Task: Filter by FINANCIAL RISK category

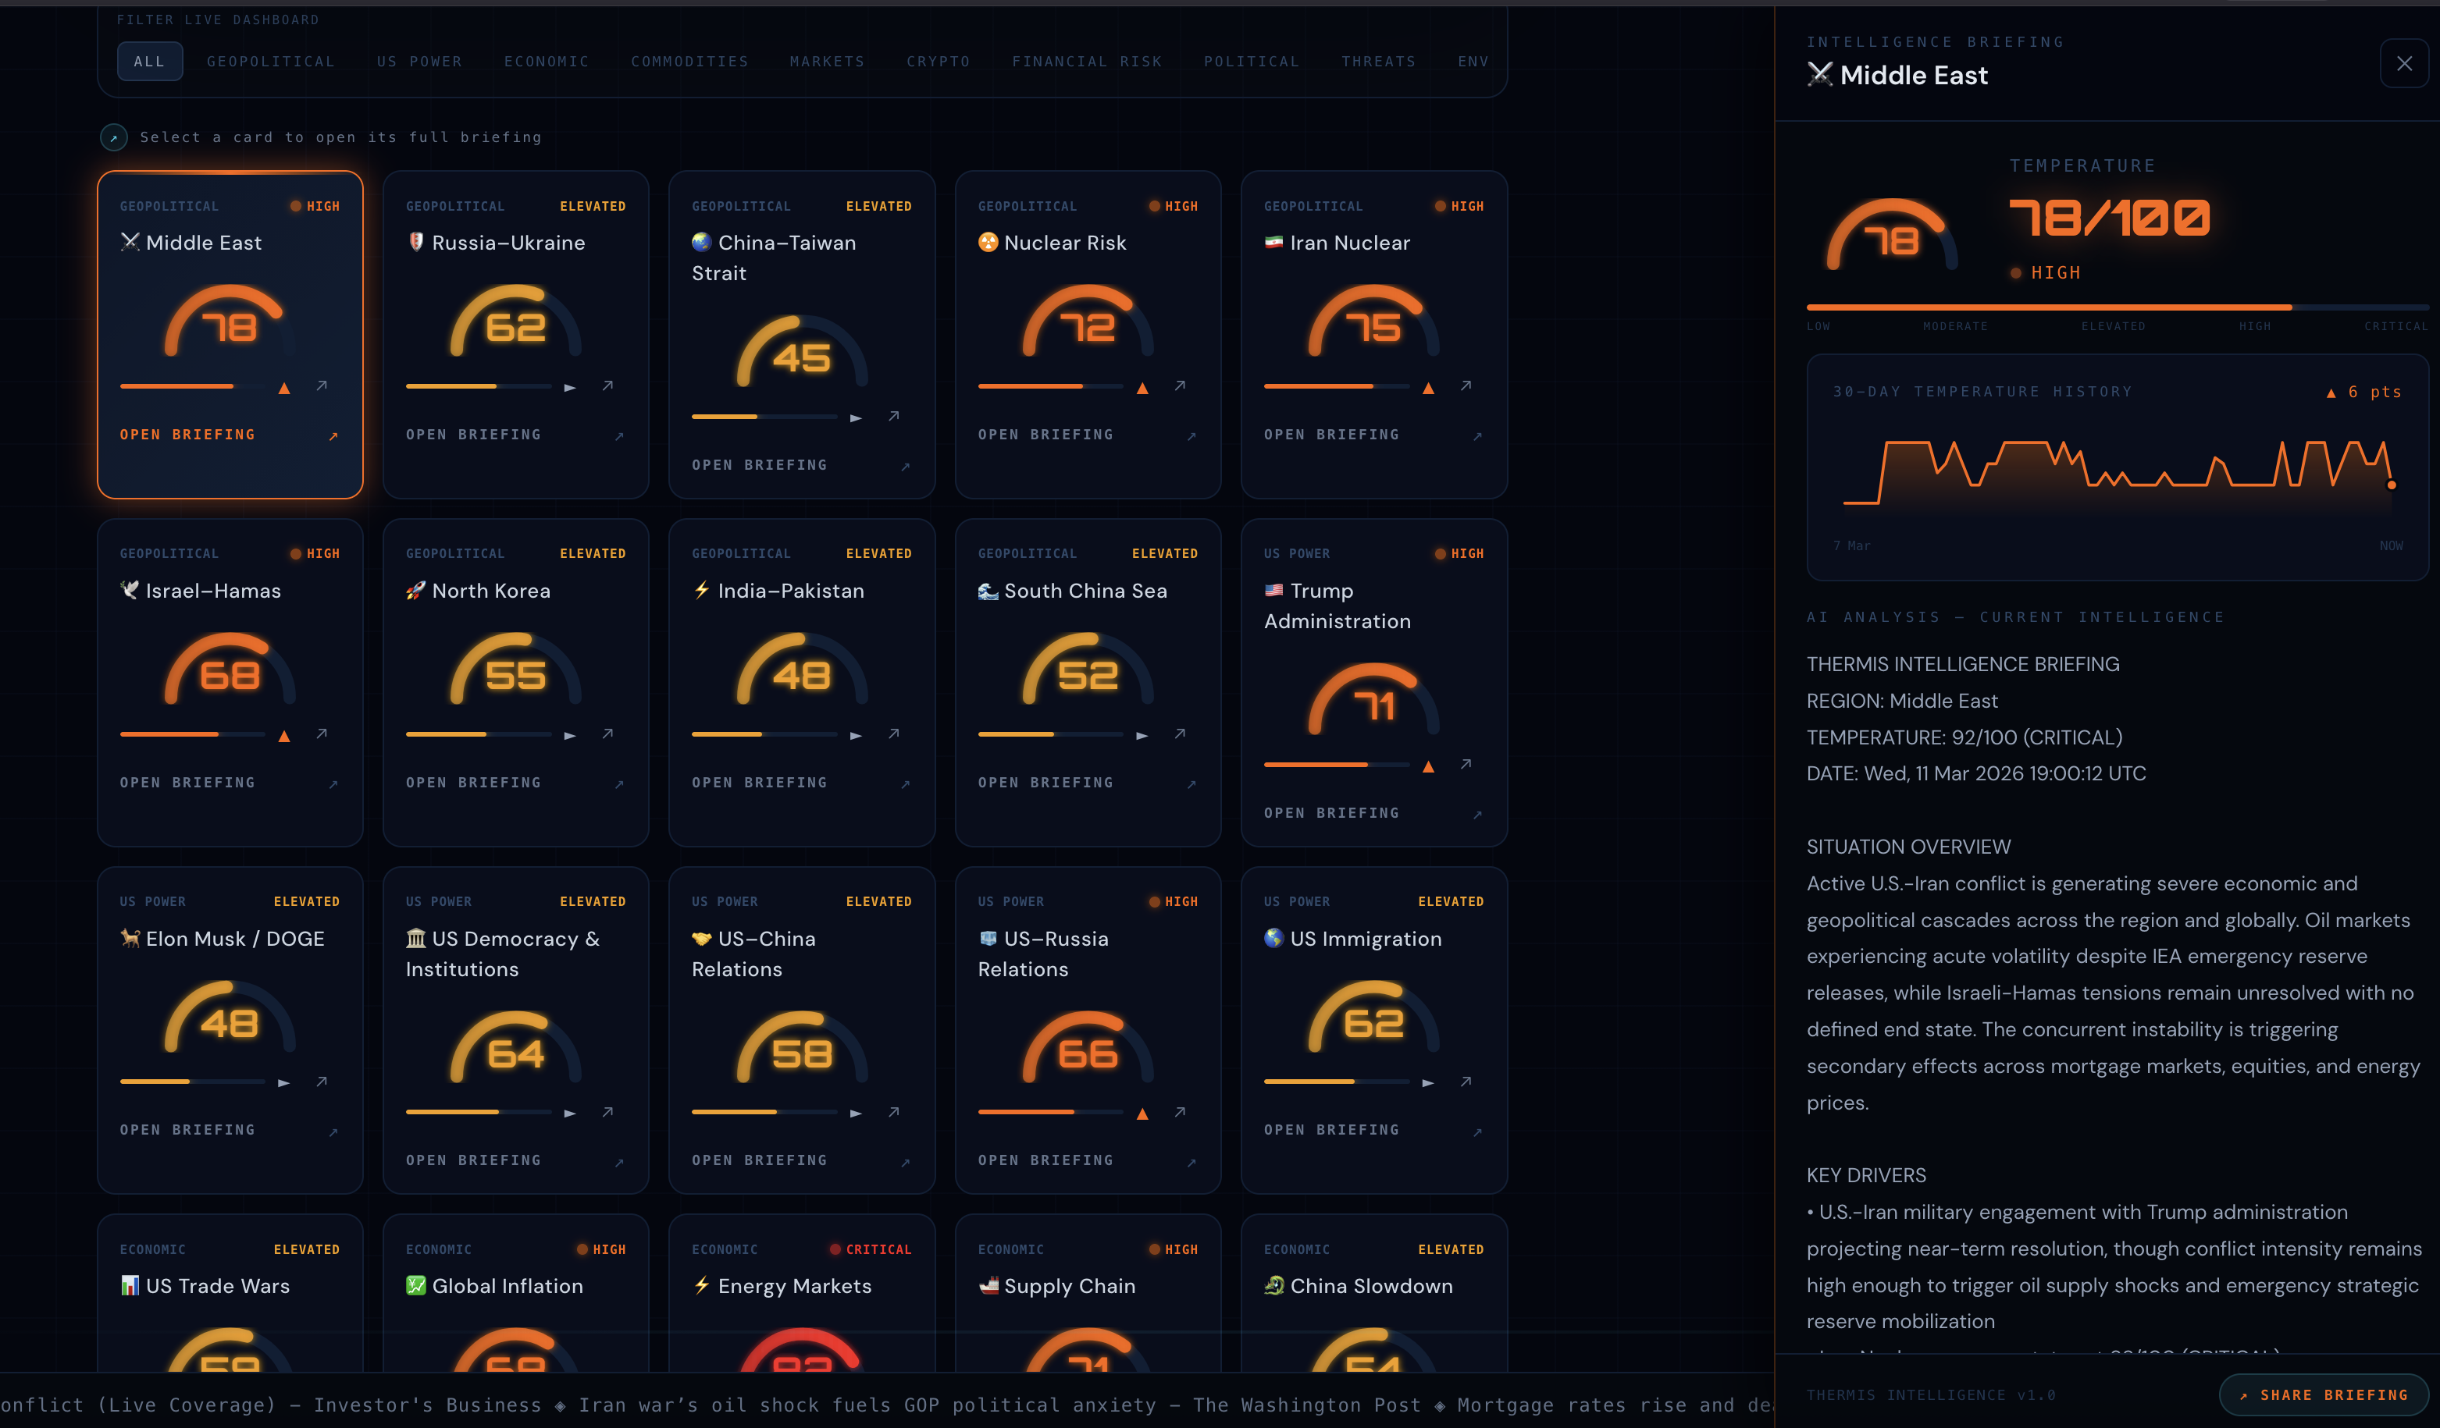Action: click(x=1086, y=61)
